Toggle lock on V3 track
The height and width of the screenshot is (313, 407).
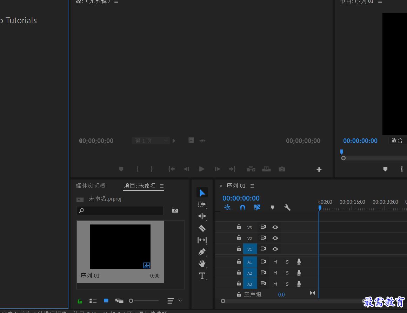239,227
